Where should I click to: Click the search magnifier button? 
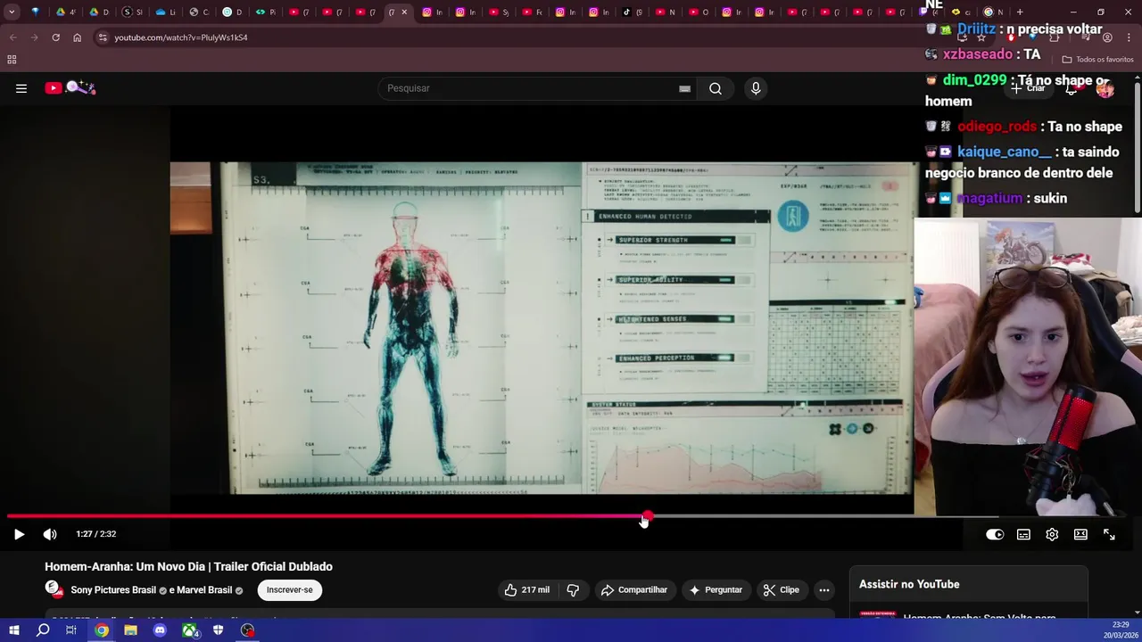point(716,88)
